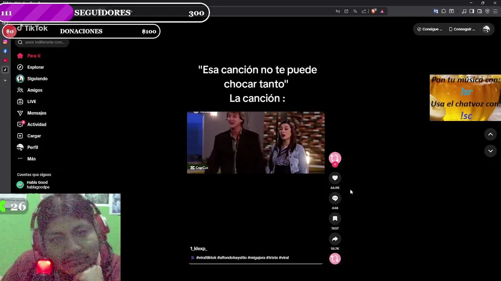Open the Actividad notifications
Image resolution: width=501 pixels, height=281 pixels.
coord(32,124)
